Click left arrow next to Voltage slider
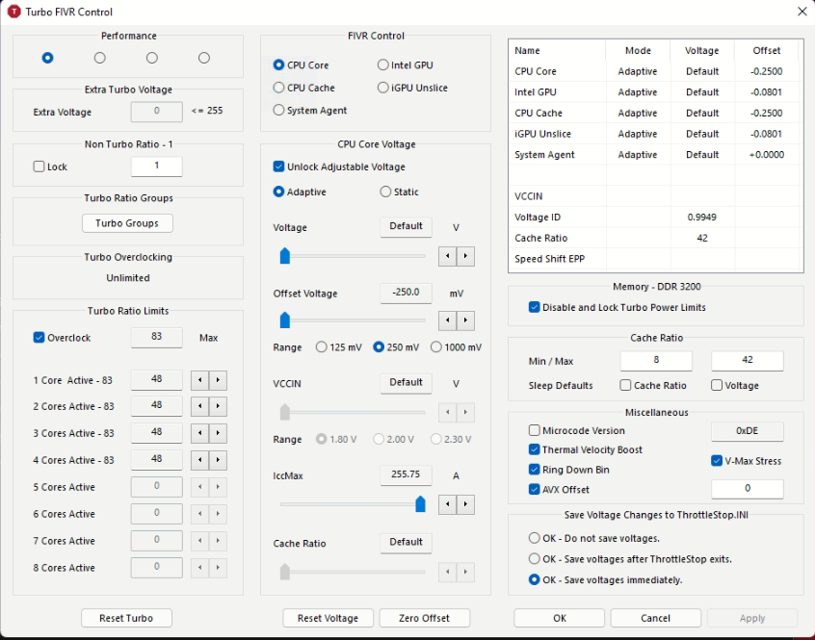Image resolution: width=815 pixels, height=640 pixels. 448,256
